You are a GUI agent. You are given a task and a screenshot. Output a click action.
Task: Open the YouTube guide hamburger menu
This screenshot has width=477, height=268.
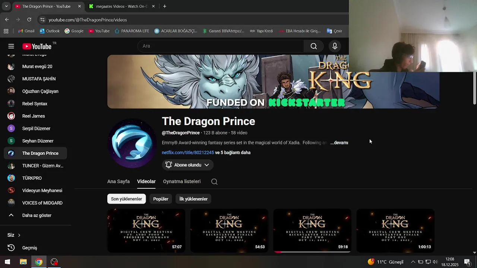click(x=11, y=46)
